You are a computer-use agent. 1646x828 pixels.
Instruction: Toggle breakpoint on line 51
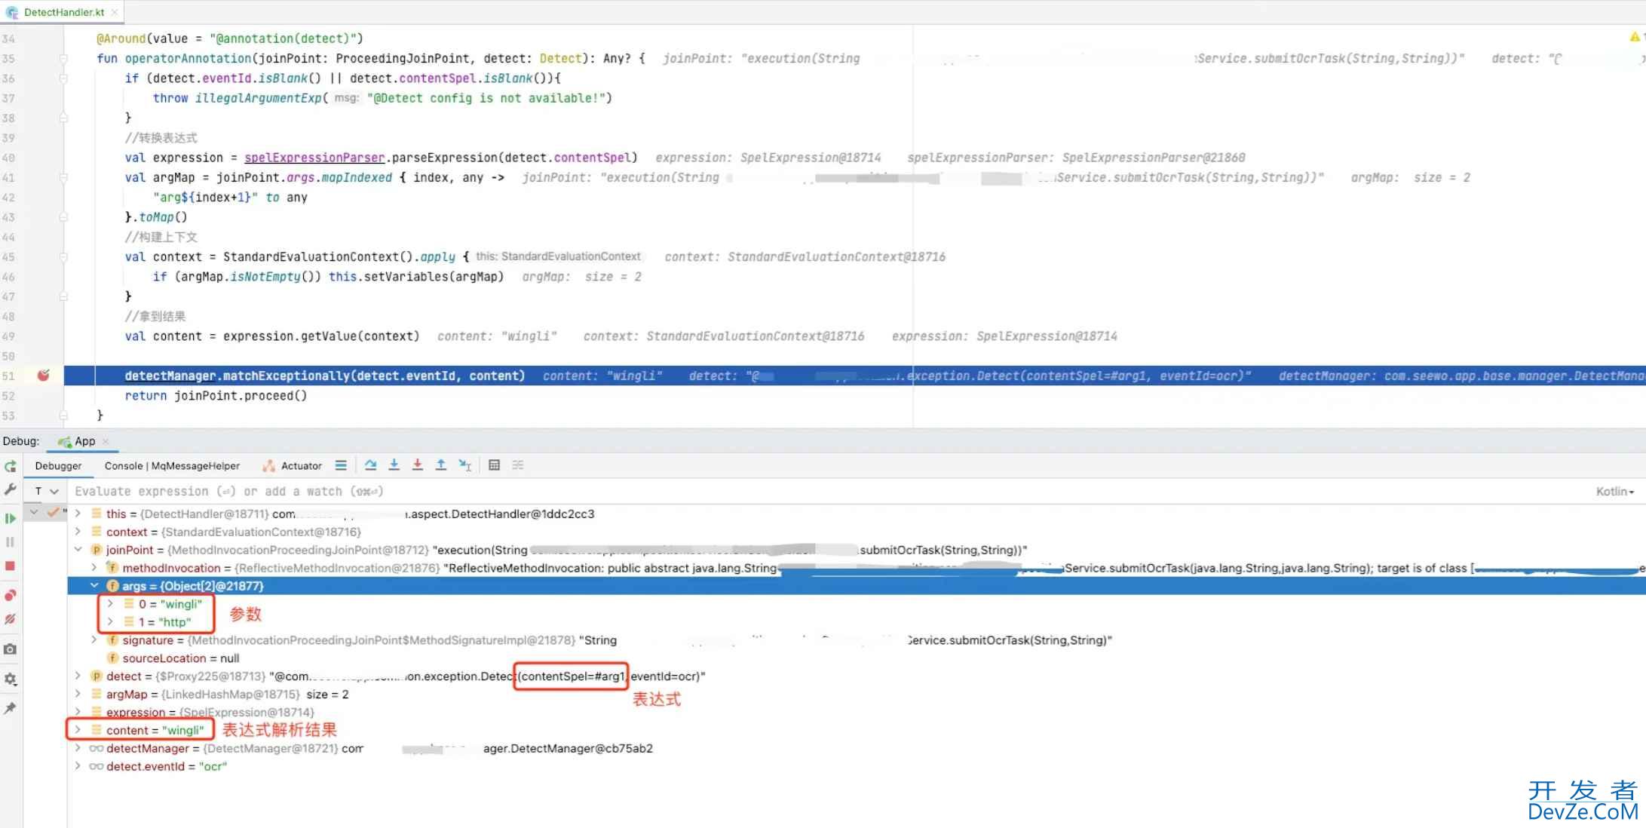pos(44,376)
